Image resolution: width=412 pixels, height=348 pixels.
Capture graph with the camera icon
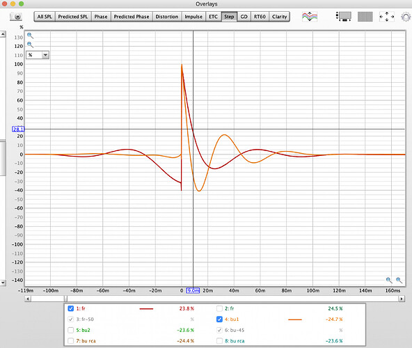16,17
